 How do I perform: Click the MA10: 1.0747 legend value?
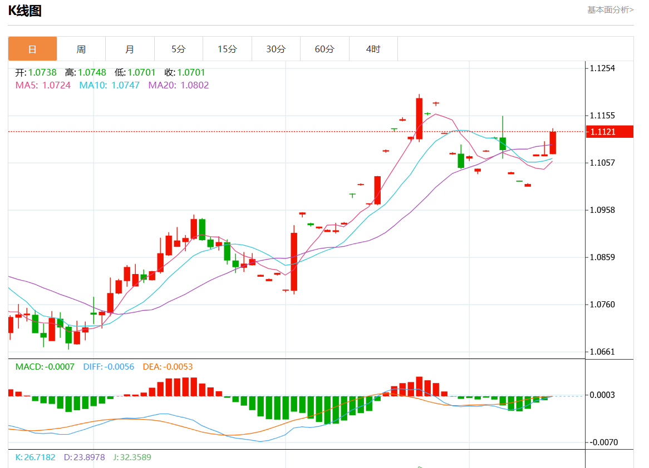click(x=109, y=85)
